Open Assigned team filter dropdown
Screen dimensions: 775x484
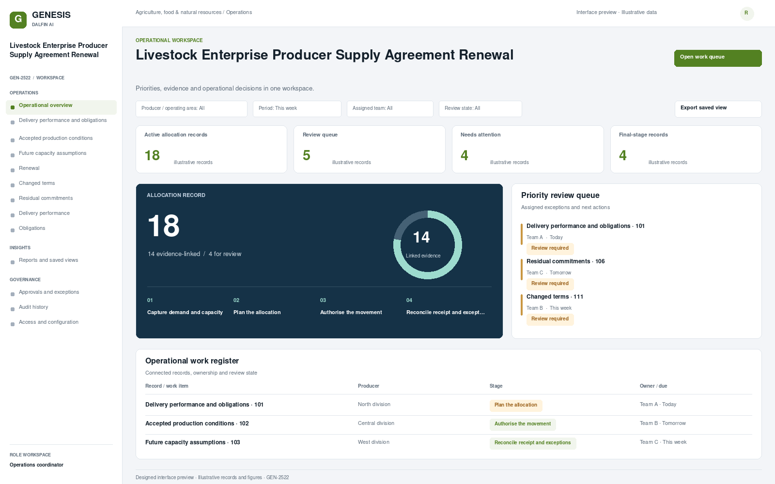pos(390,109)
